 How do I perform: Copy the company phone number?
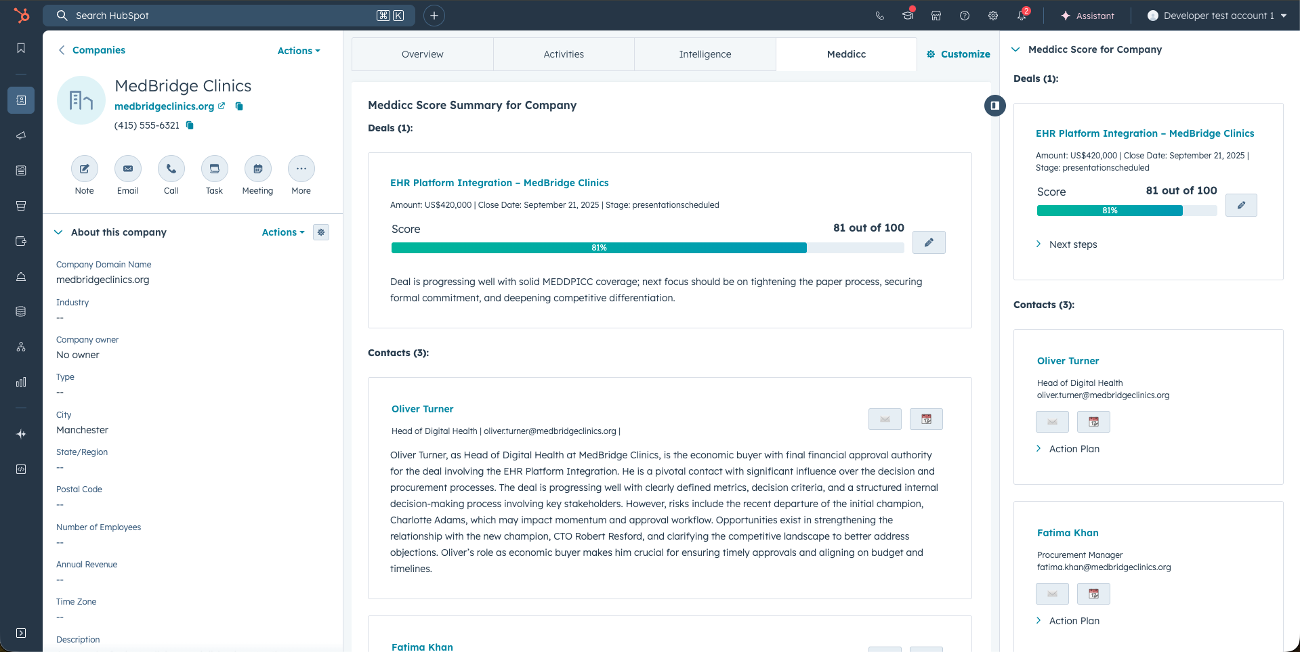(190, 125)
